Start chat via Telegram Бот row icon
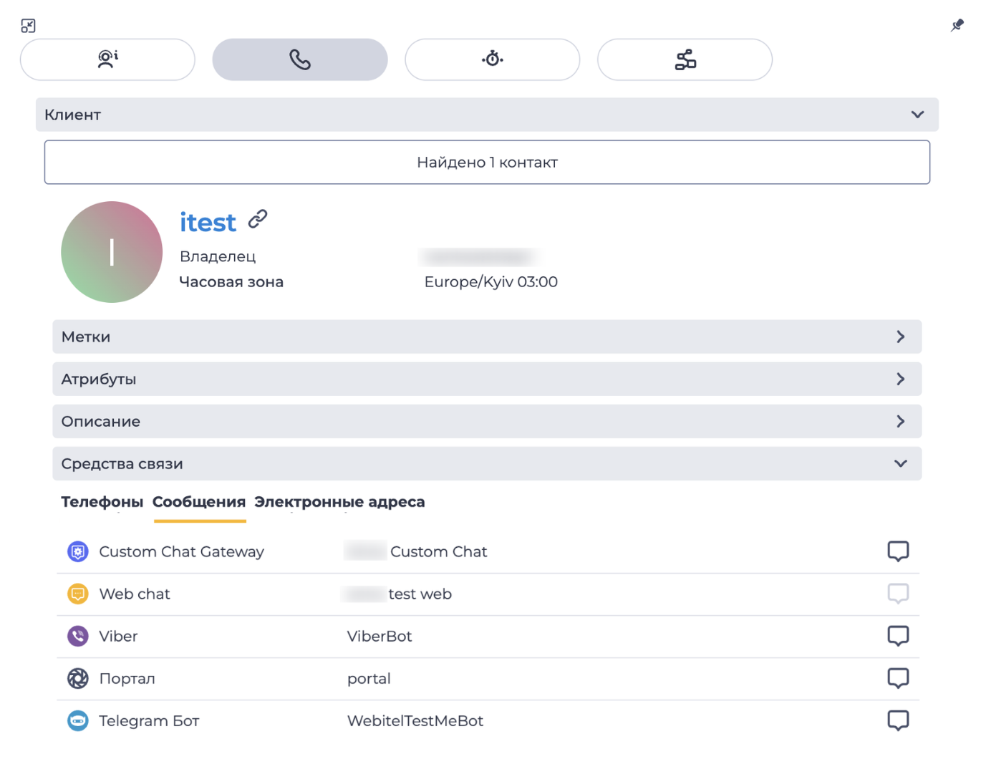The height and width of the screenshot is (759, 981). click(898, 720)
